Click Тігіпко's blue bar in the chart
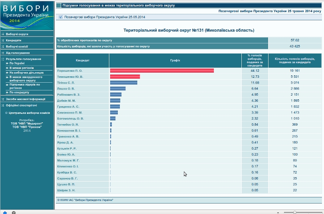The width and height of the screenshot is (324, 214). coord(124,83)
